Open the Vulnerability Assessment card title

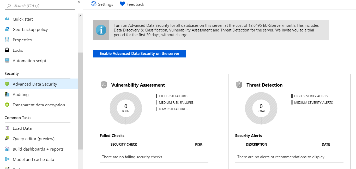[138, 85]
